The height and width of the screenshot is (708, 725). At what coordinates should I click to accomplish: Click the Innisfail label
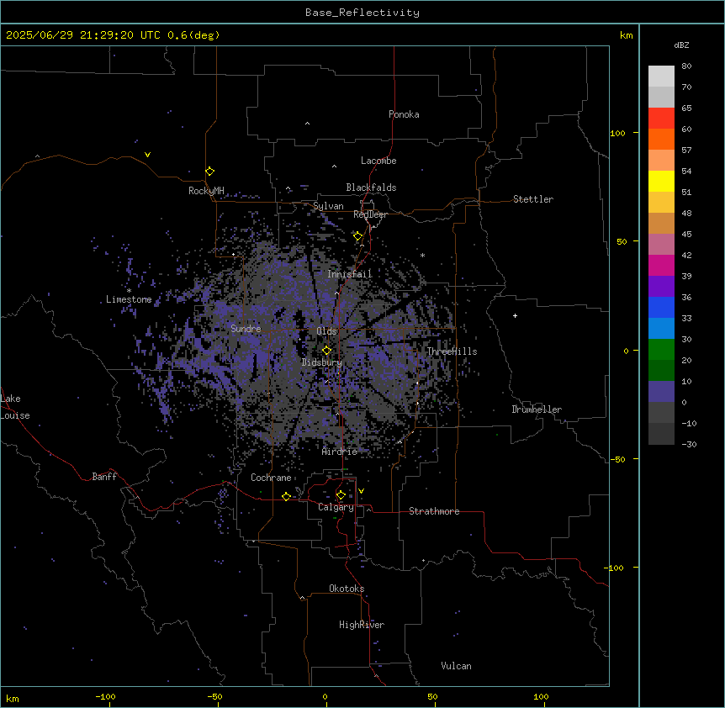pyautogui.click(x=350, y=274)
